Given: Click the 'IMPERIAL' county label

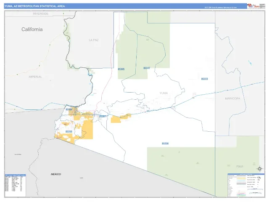Looking at the screenshot, I should coord(35,77).
